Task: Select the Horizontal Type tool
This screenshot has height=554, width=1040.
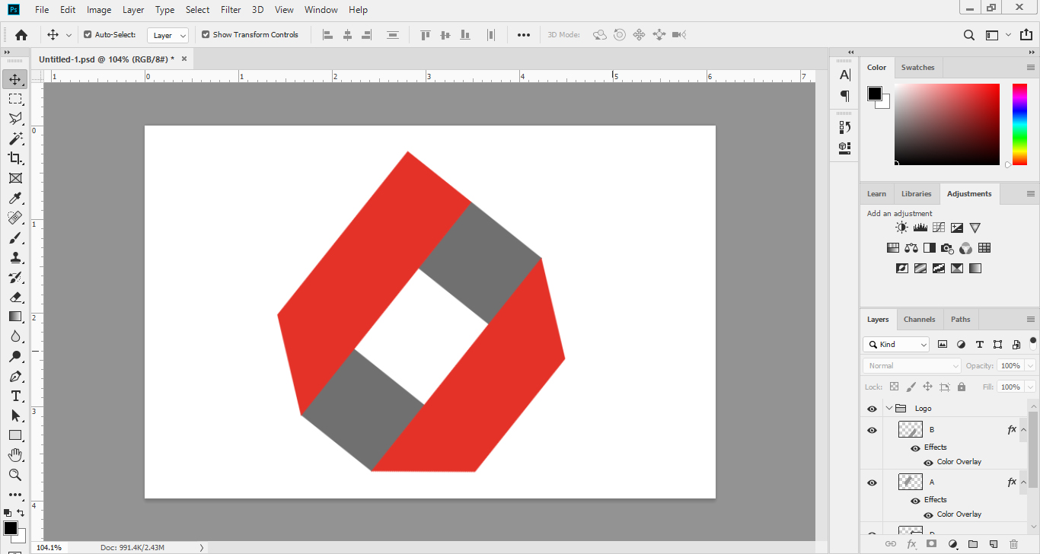Action: [15, 396]
